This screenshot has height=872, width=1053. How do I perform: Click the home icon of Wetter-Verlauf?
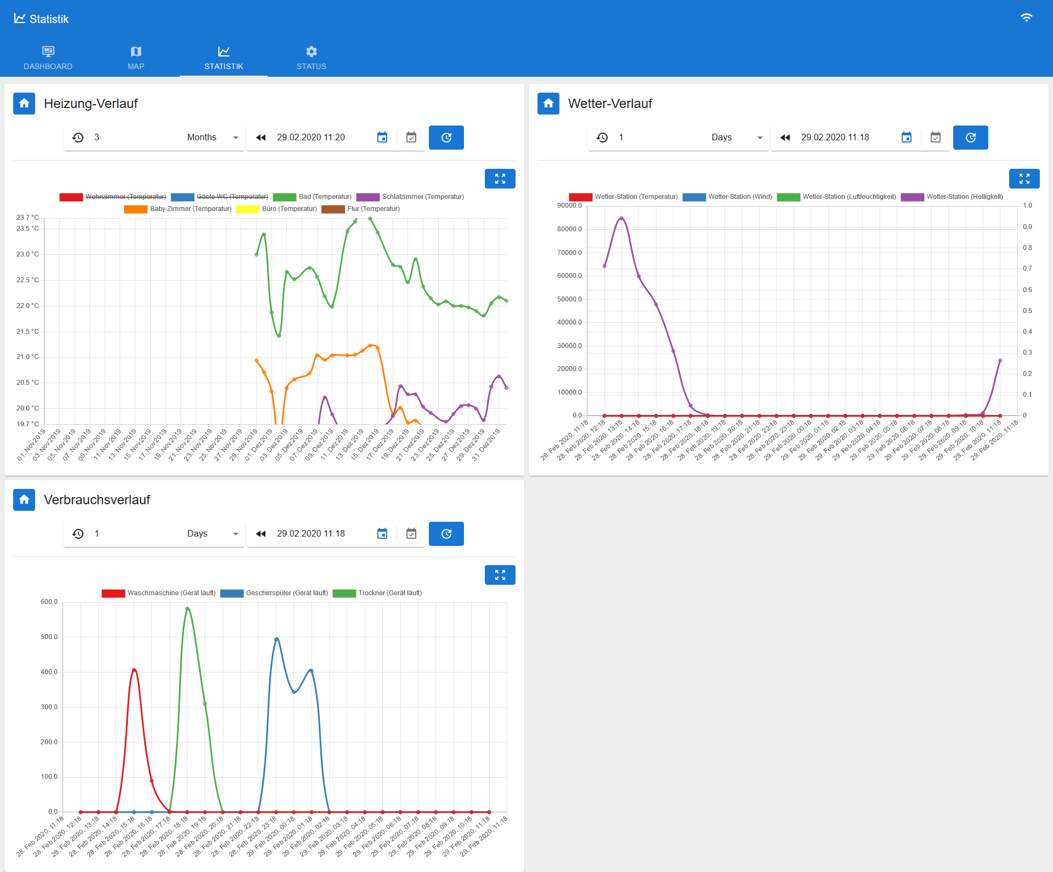coord(548,104)
